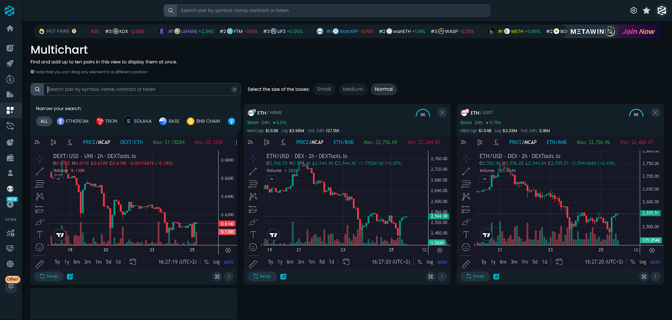Open more options menu on DEXT card
The image size is (672, 320).
click(x=229, y=276)
